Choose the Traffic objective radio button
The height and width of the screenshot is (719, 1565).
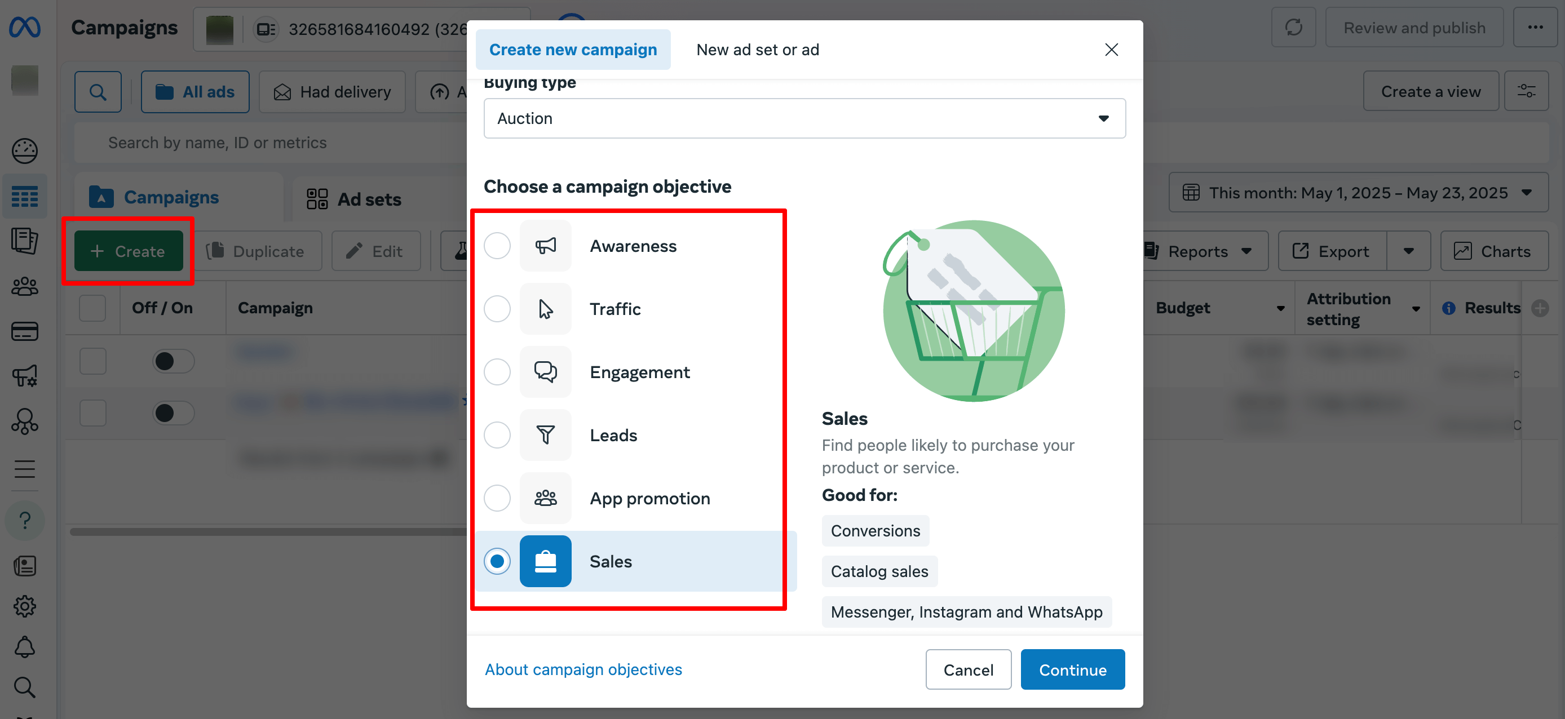pyautogui.click(x=498, y=308)
